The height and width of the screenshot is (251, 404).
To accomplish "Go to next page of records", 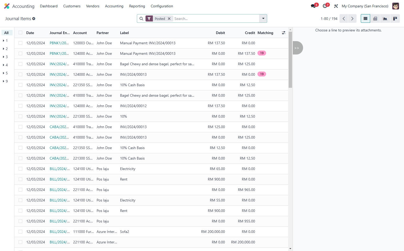I will coord(352,19).
